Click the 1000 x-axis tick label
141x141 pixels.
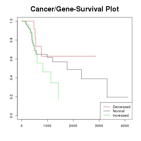click(x=47, y=126)
